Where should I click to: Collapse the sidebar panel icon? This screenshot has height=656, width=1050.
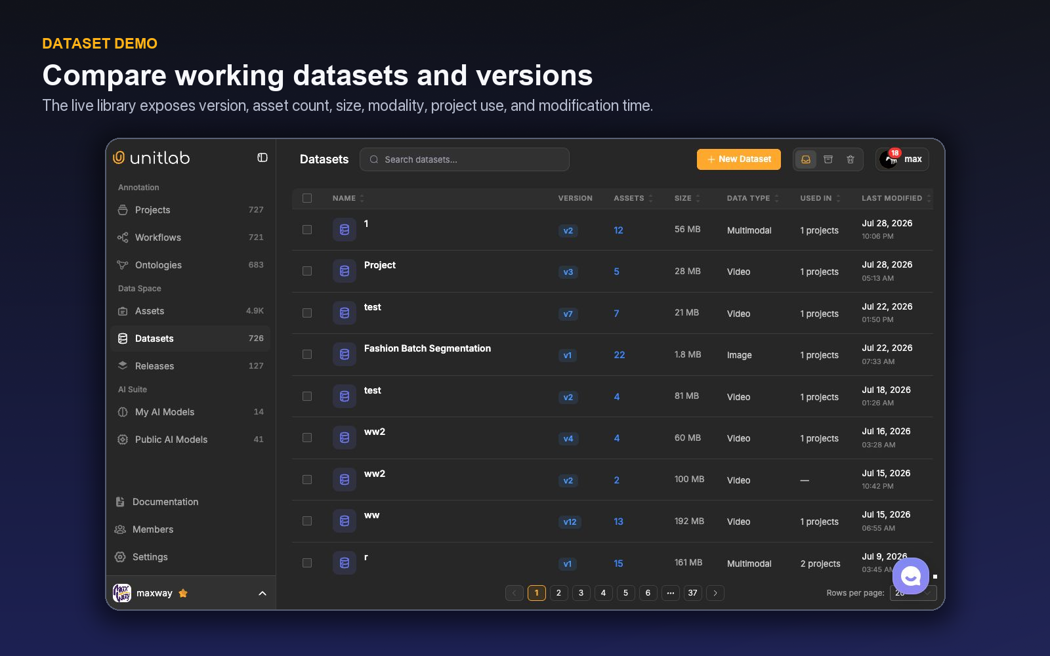262,157
